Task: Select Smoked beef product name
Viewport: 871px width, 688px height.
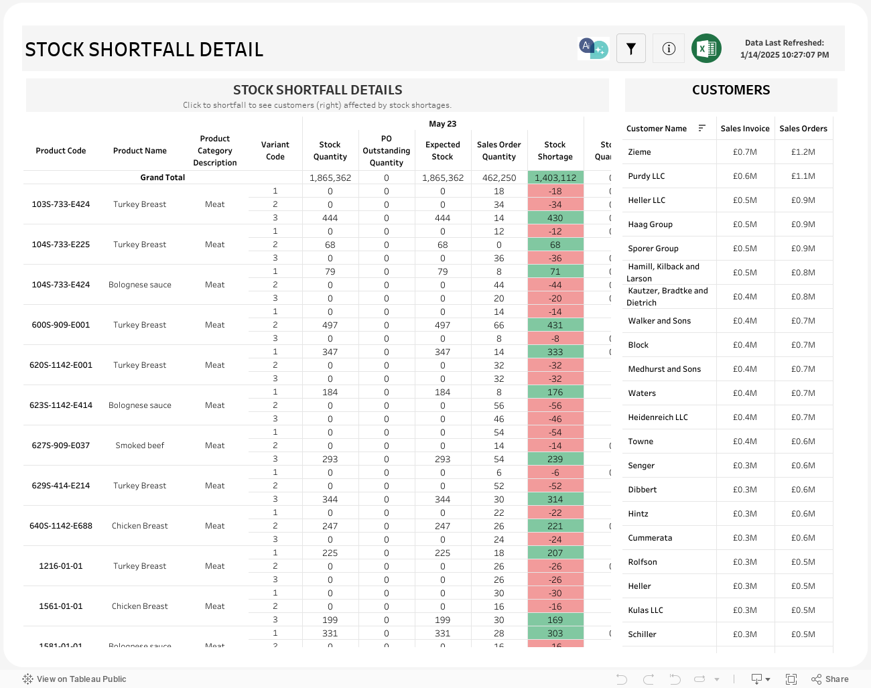Action: pyautogui.click(x=140, y=445)
